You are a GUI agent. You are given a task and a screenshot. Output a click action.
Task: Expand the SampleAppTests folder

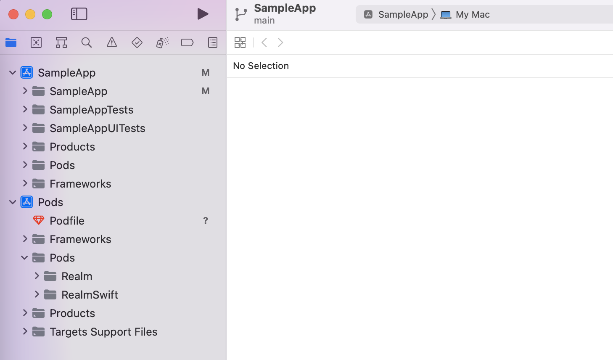tap(25, 109)
